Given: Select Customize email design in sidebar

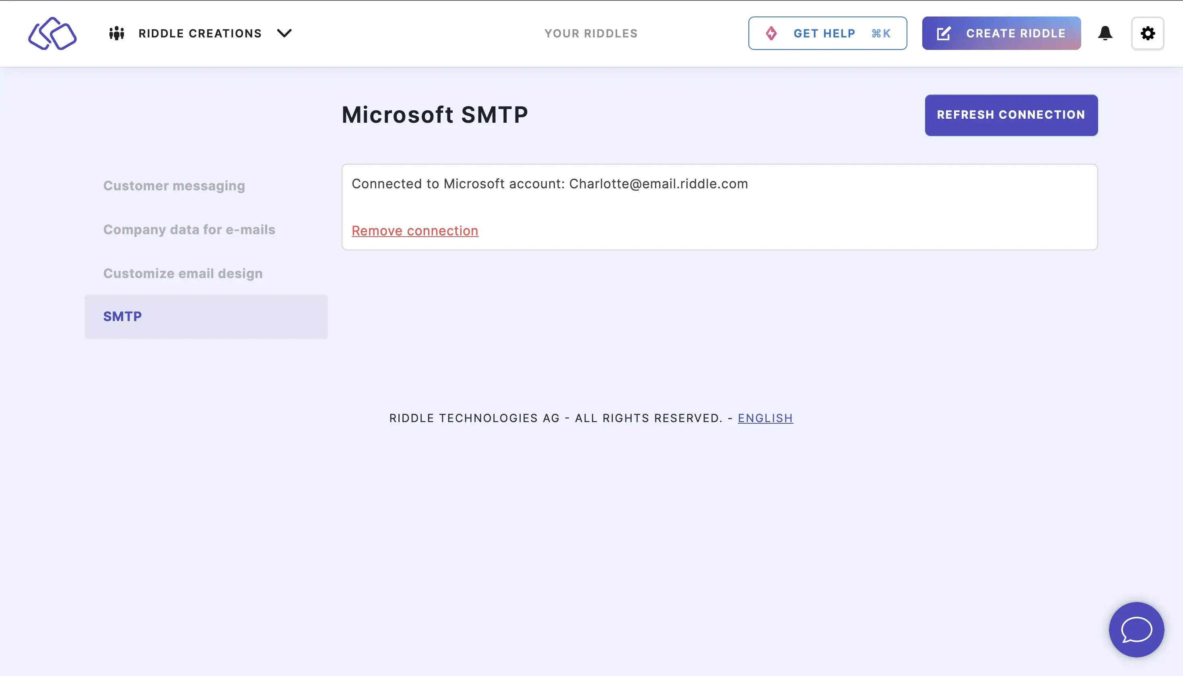Looking at the screenshot, I should click(183, 274).
